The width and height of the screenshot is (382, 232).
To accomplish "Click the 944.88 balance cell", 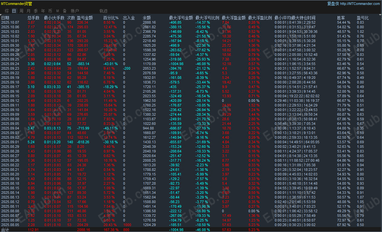I will [149, 128].
